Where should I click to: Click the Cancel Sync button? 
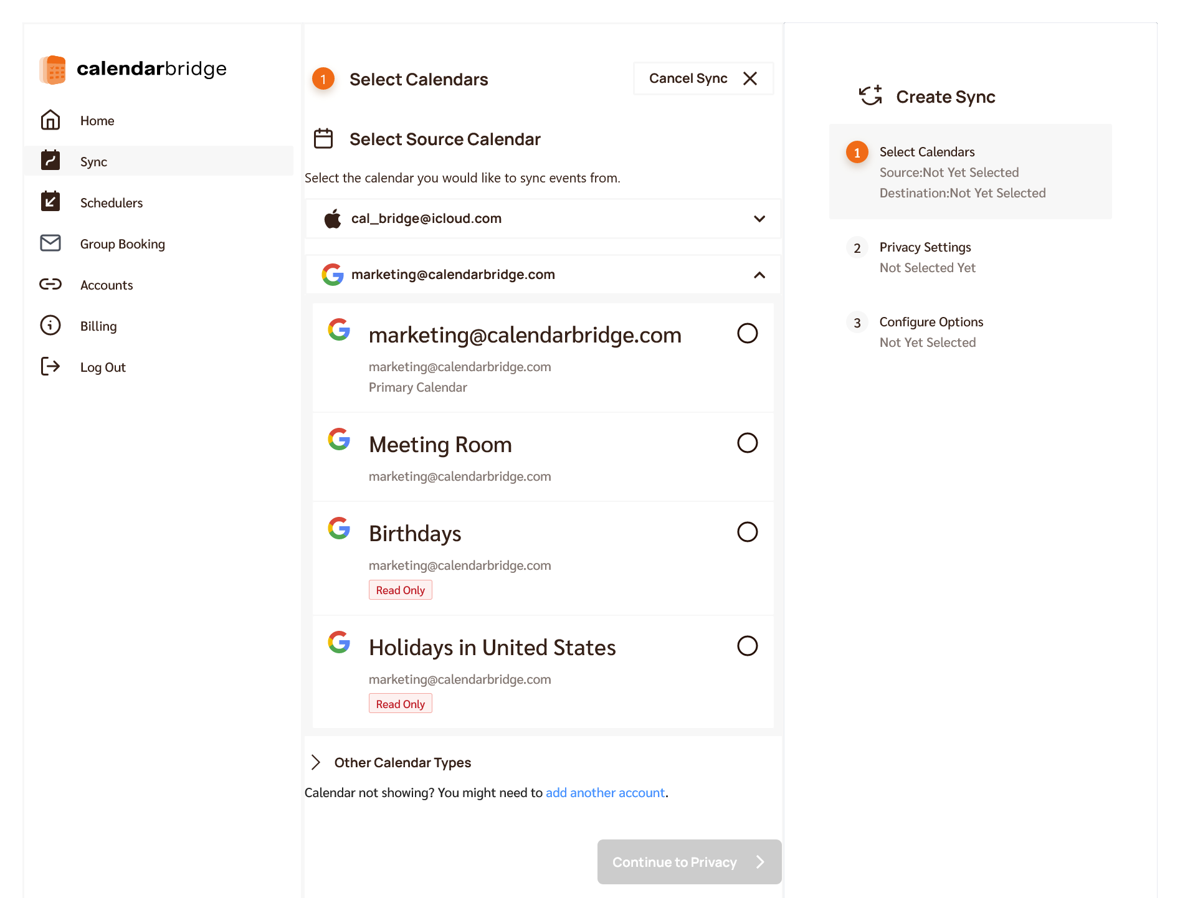point(703,78)
